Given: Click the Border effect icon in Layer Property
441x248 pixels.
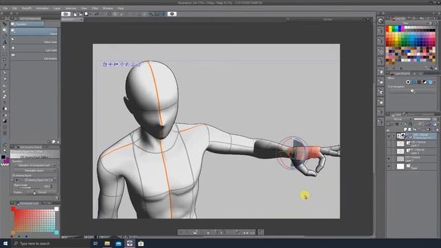Looking at the screenshot, I should [408, 82].
